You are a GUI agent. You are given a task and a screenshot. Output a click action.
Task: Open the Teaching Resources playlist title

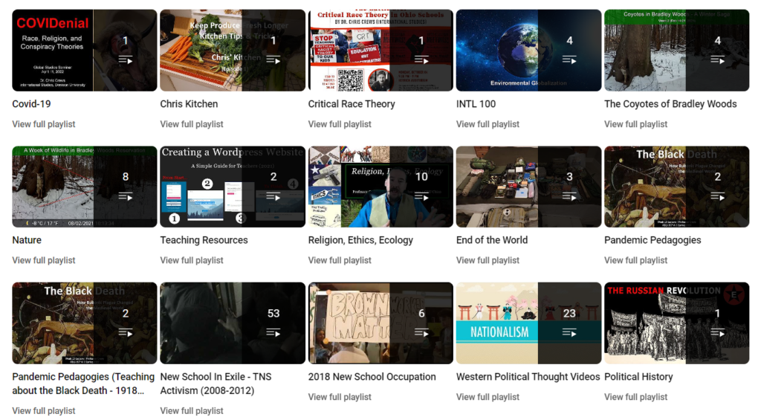204,240
